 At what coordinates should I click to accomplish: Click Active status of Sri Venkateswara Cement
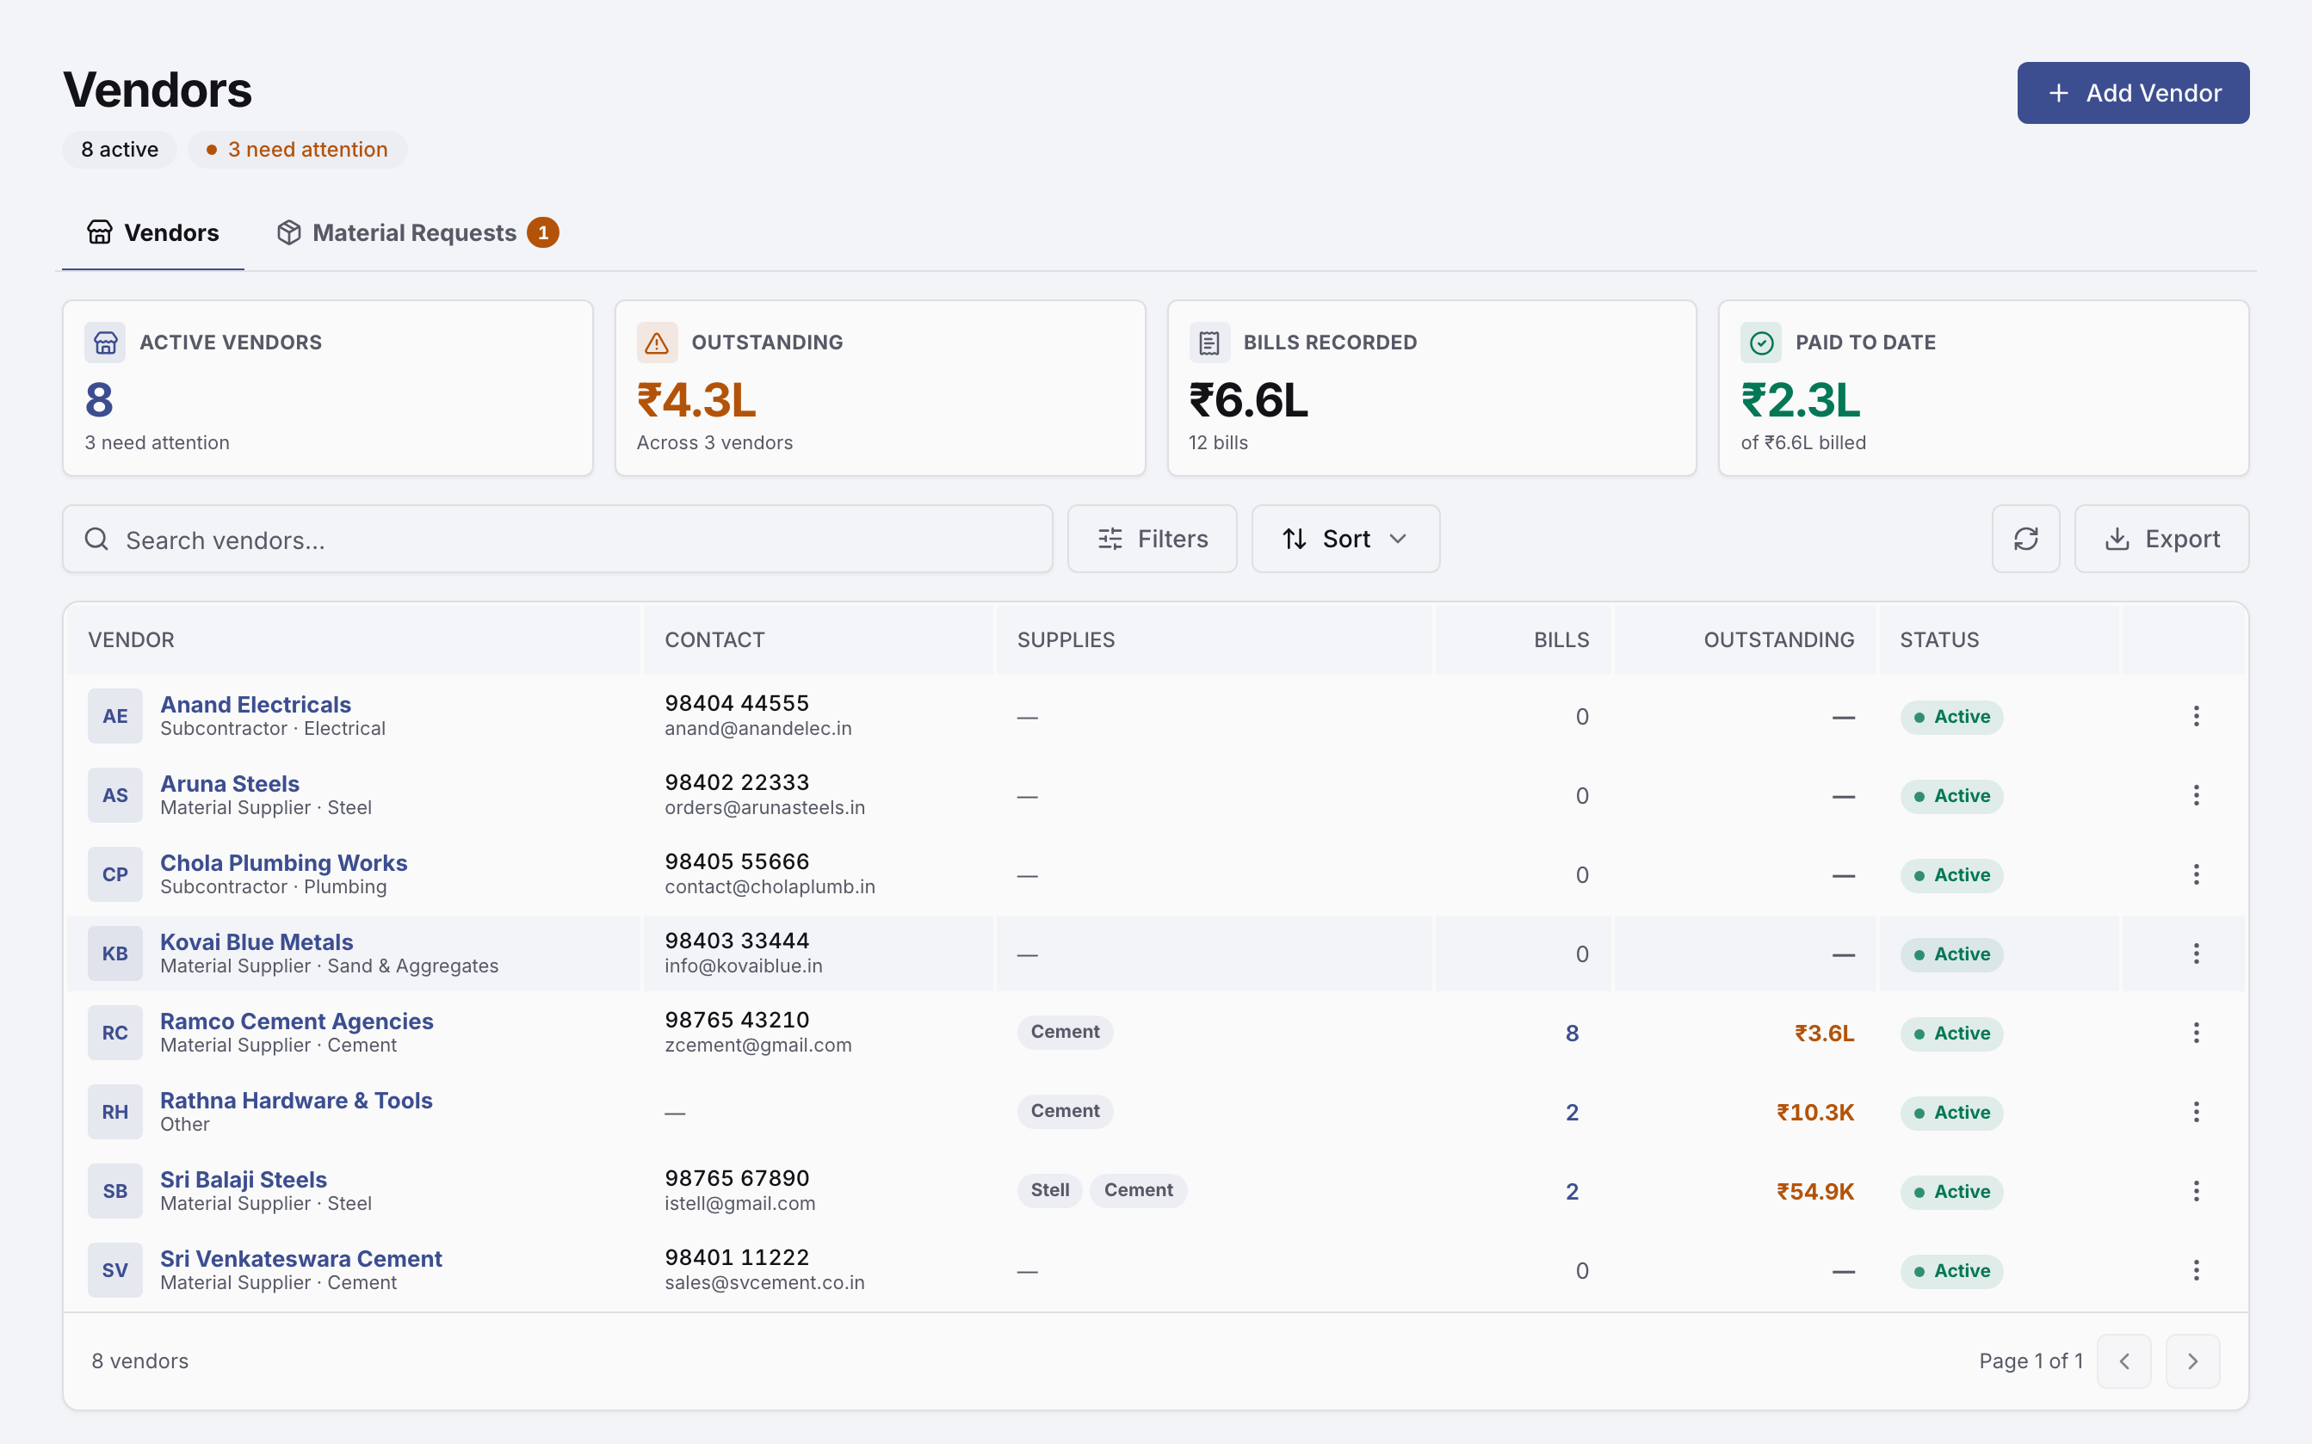pos(1951,1271)
